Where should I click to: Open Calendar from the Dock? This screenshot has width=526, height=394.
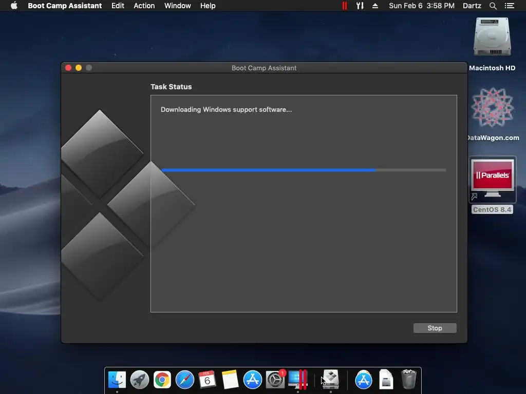point(208,380)
